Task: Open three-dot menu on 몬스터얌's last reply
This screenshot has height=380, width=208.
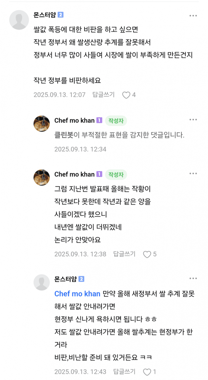Action: coord(193,279)
